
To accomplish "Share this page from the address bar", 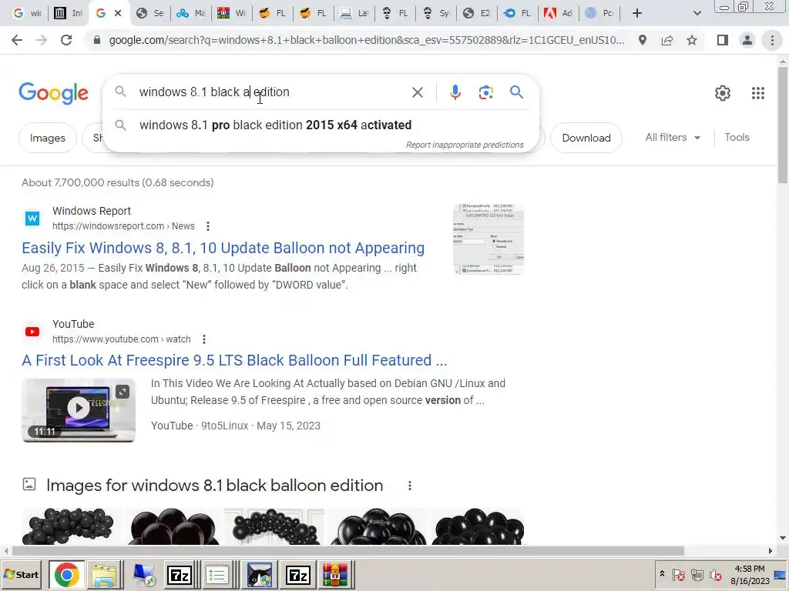I will 667,40.
